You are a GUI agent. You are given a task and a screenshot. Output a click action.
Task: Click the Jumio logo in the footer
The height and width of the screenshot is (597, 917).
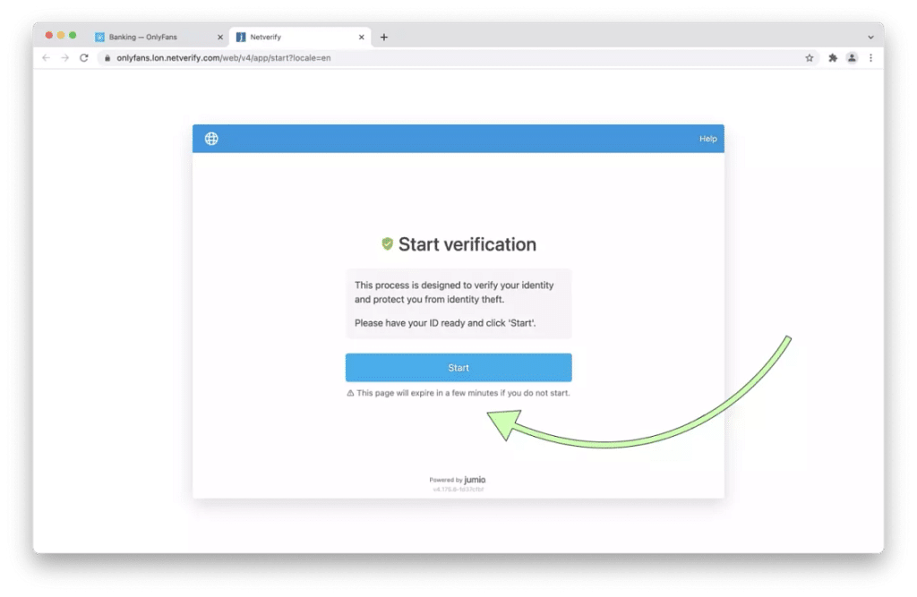[476, 480]
